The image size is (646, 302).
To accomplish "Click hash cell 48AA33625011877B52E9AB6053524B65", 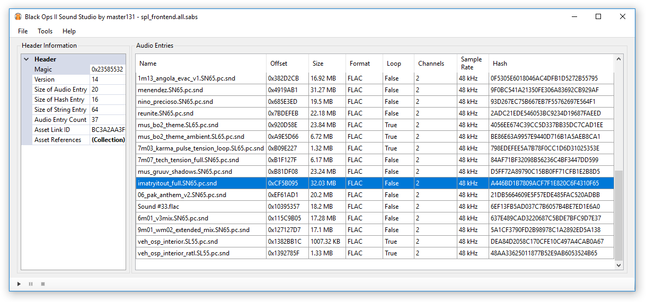I will [551, 253].
